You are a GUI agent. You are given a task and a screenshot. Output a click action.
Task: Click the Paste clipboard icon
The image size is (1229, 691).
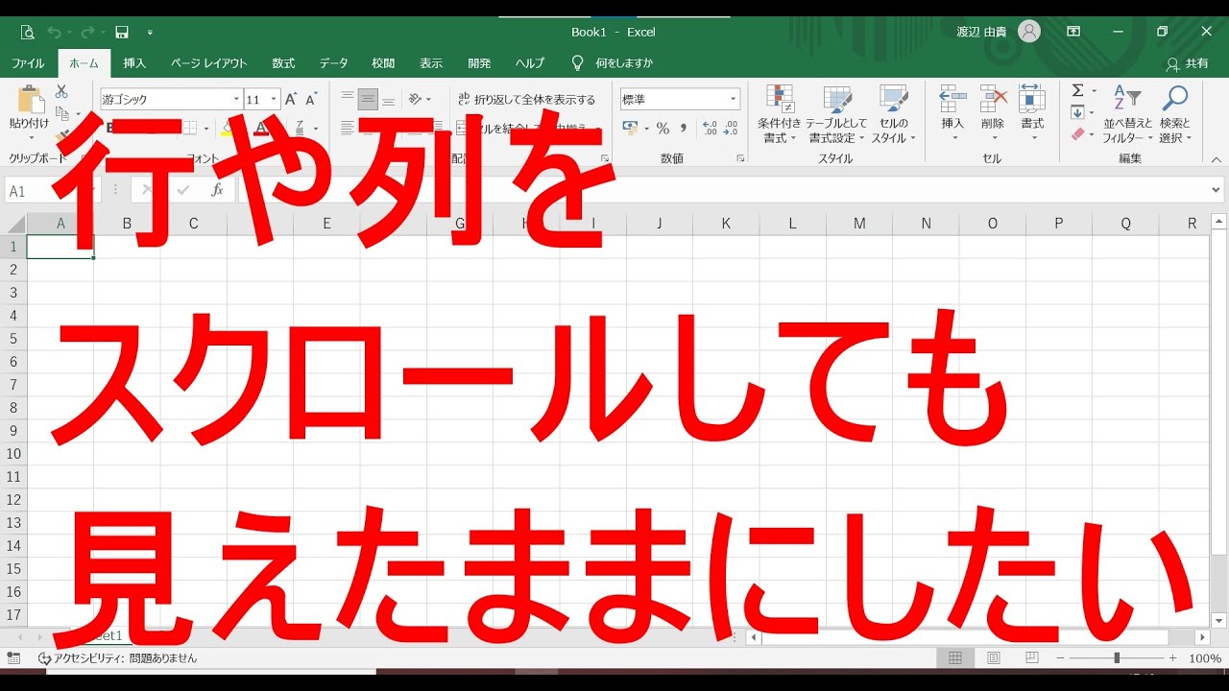pyautogui.click(x=30, y=100)
